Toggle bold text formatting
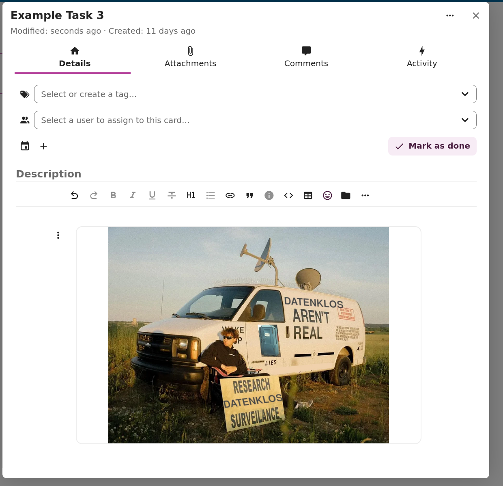Viewport: 503px width, 486px height. click(113, 195)
